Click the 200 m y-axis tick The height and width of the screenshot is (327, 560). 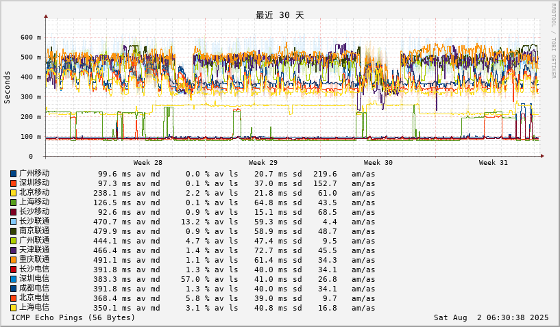click(x=31, y=117)
